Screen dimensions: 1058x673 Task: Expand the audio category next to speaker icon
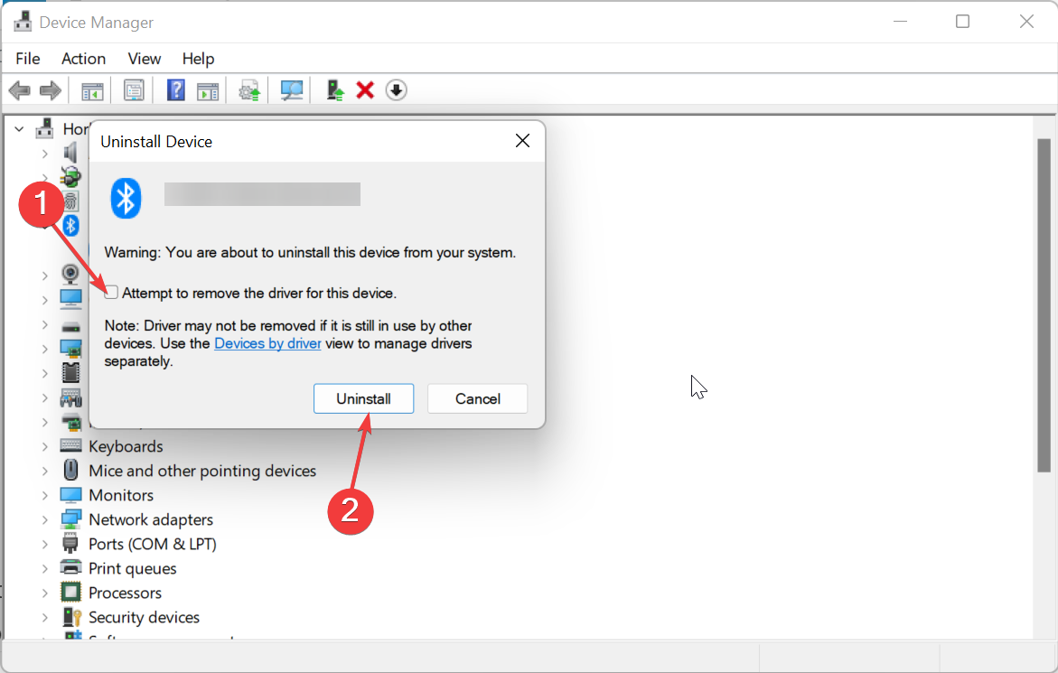coord(44,154)
